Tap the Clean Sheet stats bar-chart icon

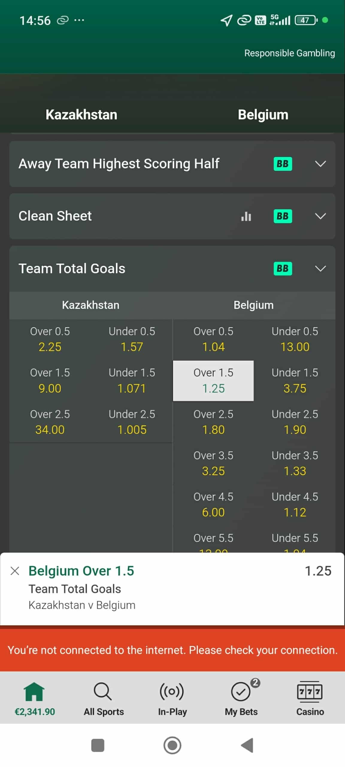pyautogui.click(x=246, y=216)
